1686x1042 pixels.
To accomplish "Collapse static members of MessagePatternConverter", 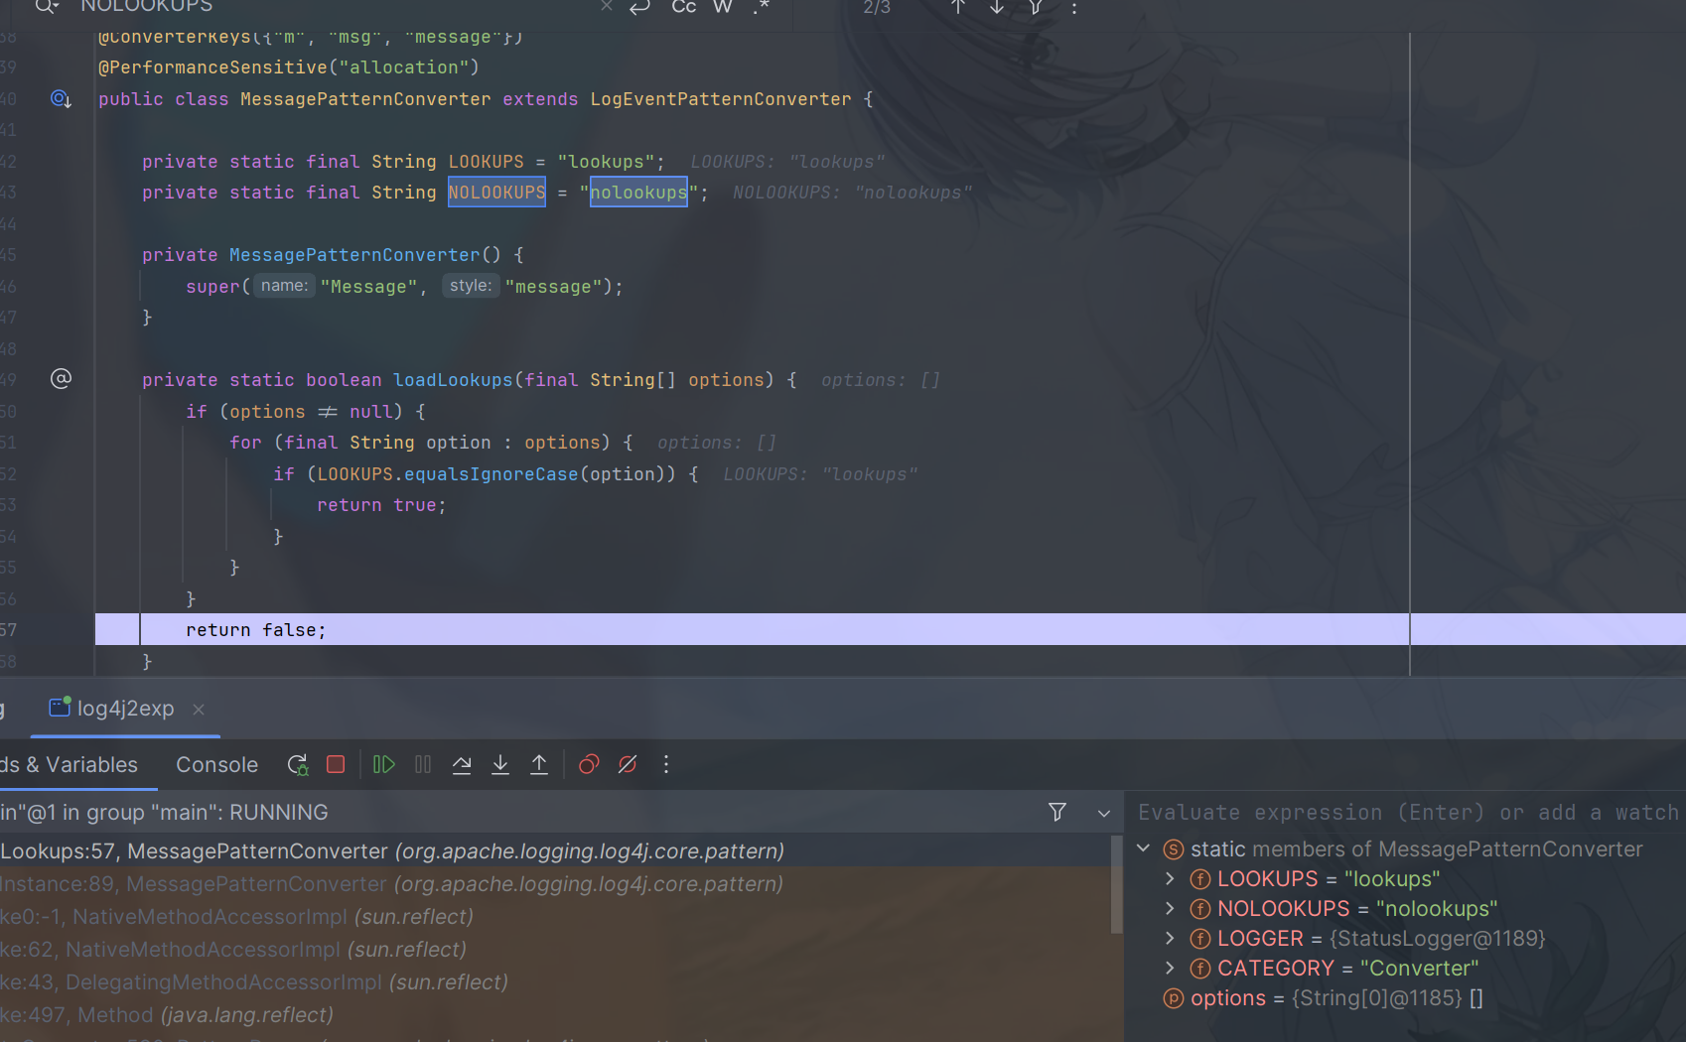I will pyautogui.click(x=1143, y=848).
